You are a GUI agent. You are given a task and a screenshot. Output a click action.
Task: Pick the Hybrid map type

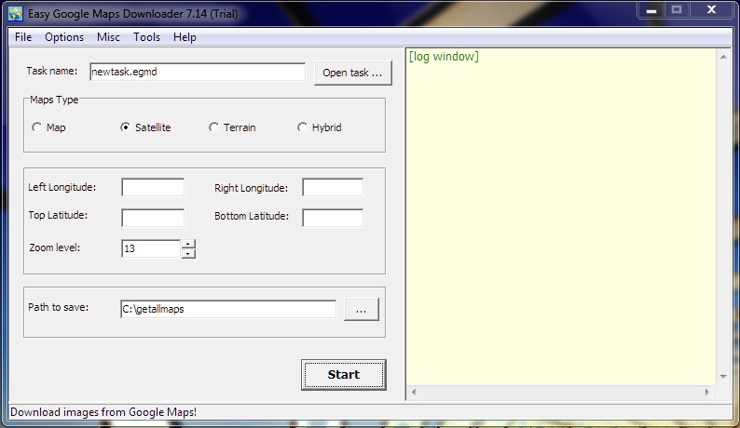[302, 127]
